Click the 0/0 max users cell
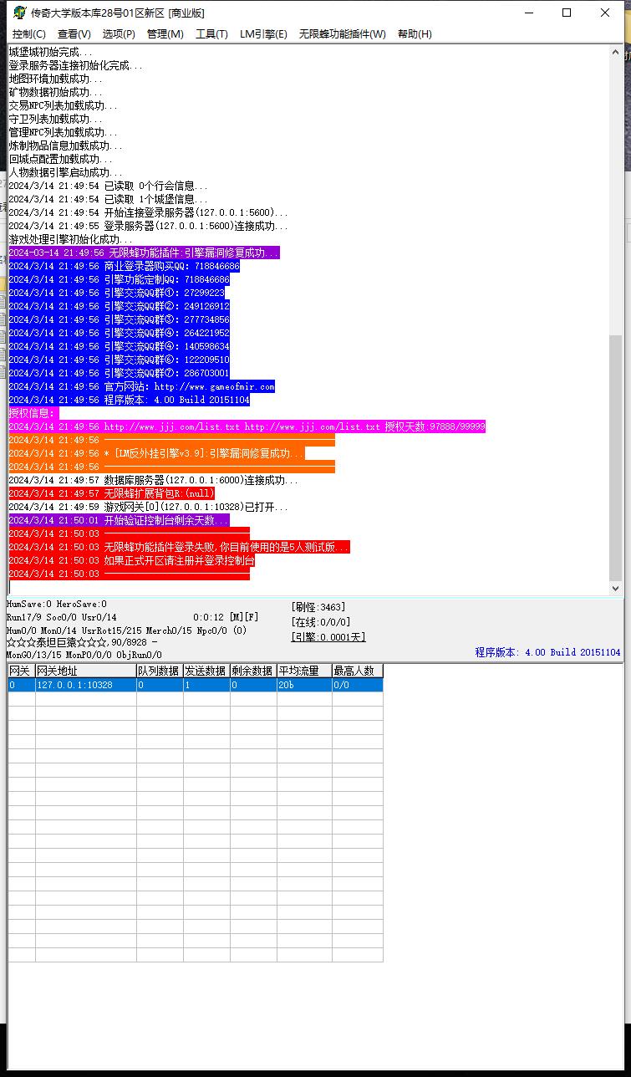Viewport: 631px width, 1077px height. click(x=358, y=685)
